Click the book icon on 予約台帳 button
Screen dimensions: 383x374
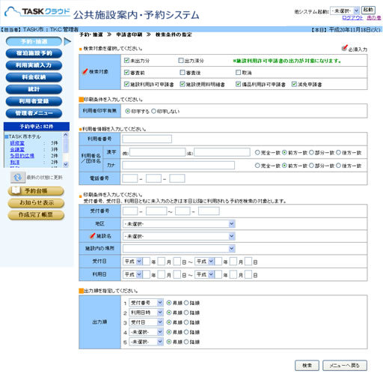16,190
